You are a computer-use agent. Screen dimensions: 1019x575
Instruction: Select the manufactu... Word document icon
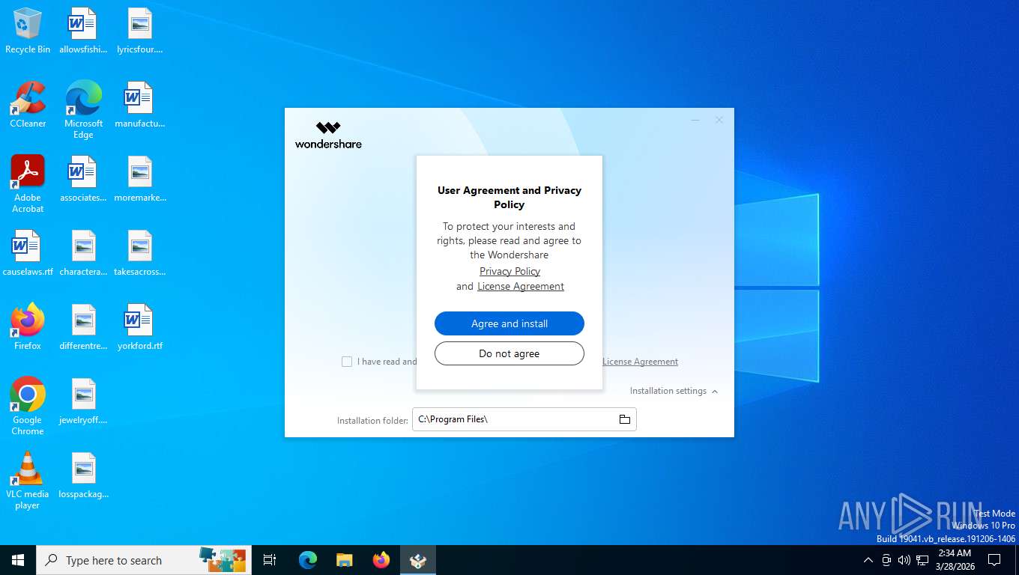tap(139, 105)
